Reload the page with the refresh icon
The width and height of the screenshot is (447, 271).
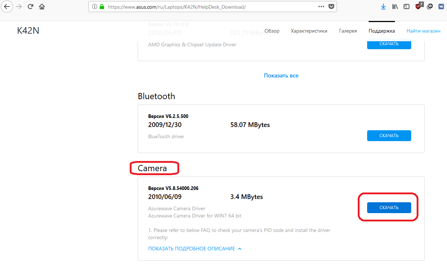(31, 7)
